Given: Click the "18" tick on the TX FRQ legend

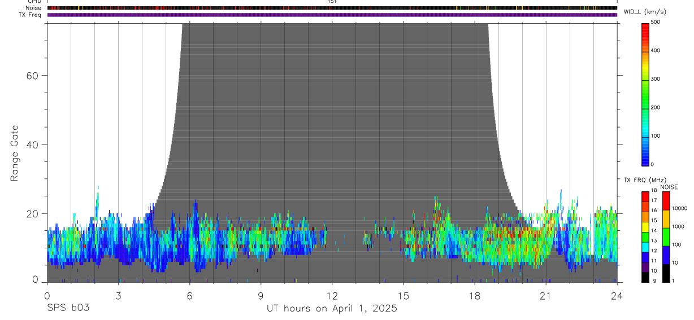Looking at the screenshot, I should pyautogui.click(x=654, y=191).
